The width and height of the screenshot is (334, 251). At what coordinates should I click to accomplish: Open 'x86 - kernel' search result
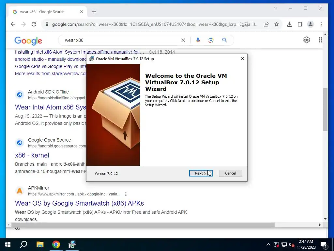(32, 155)
